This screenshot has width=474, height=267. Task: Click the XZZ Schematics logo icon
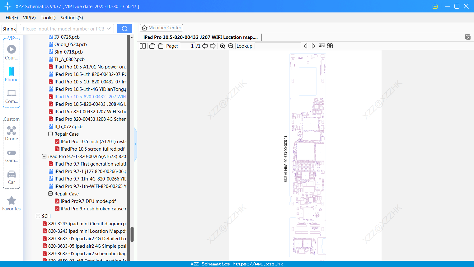(x=8, y=6)
